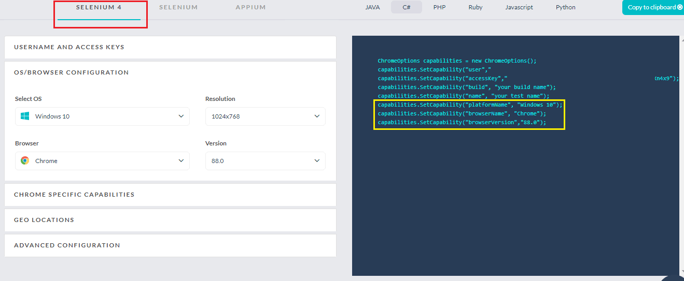Select Ruby as code language
The height and width of the screenshot is (281, 684).
[x=475, y=7]
